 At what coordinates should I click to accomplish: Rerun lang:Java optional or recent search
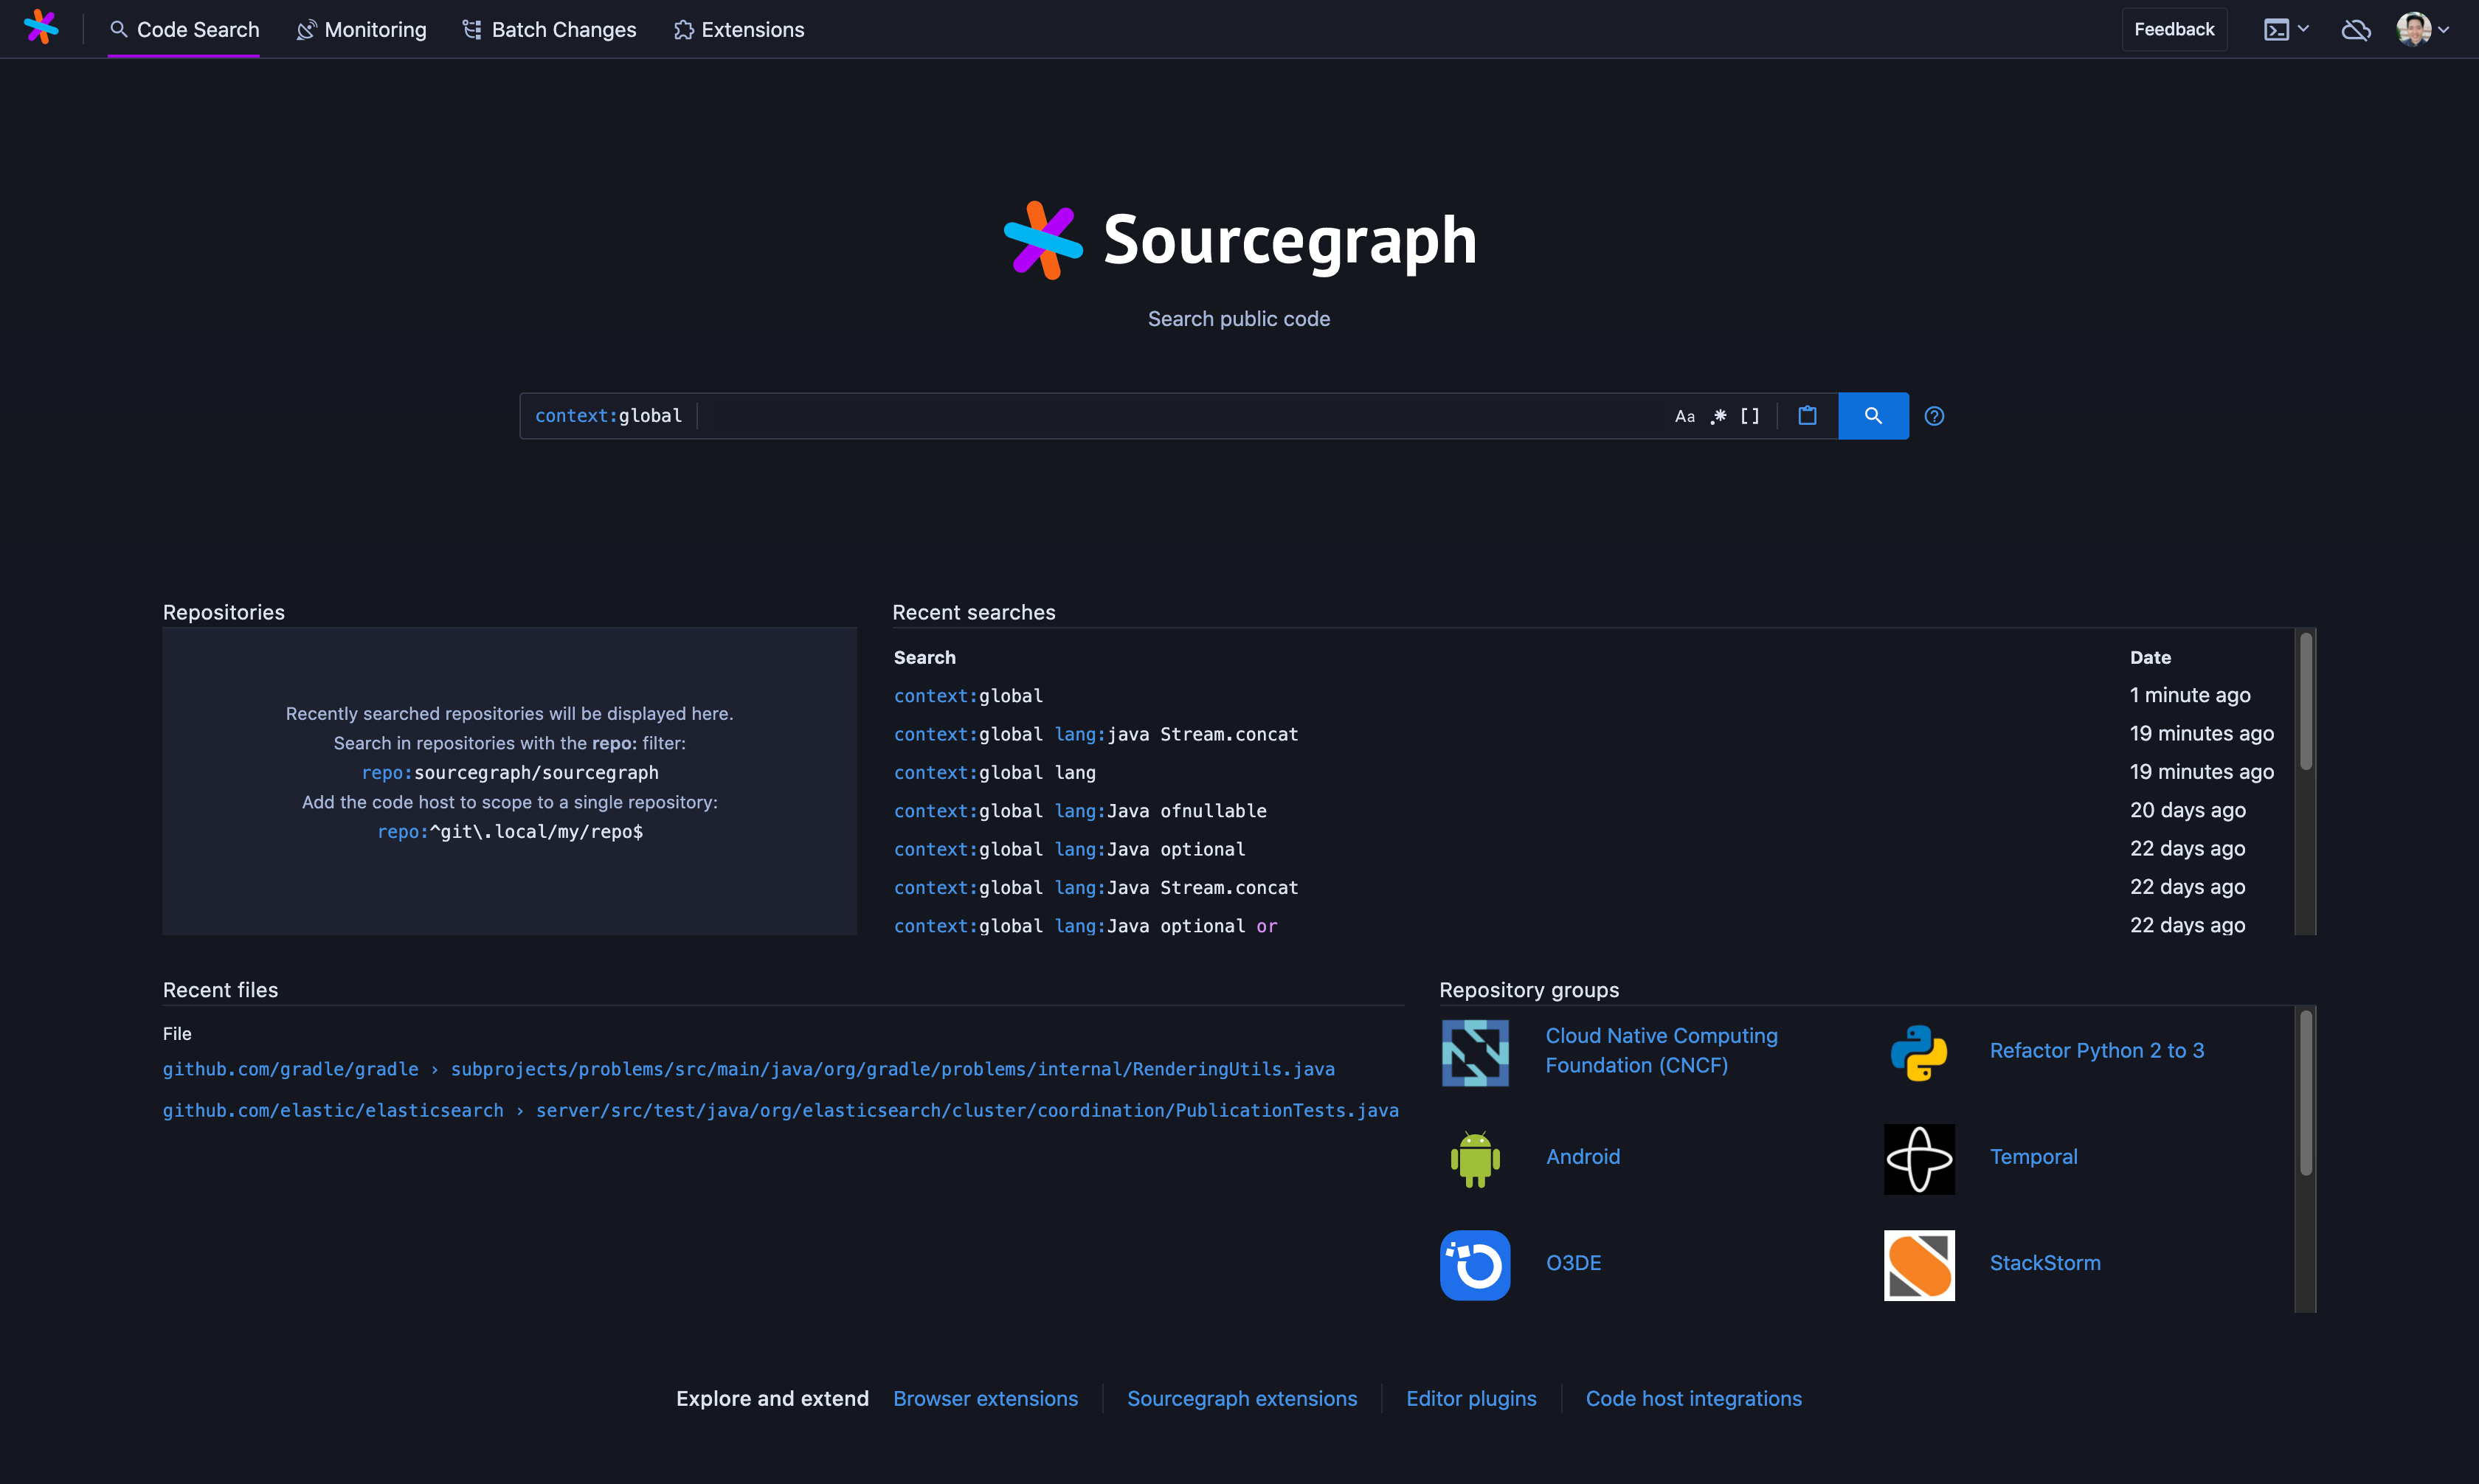[1086, 926]
